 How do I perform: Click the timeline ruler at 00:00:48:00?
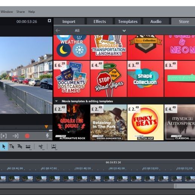coord(83,168)
